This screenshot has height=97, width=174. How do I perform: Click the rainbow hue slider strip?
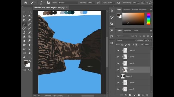click(x=149, y=19)
